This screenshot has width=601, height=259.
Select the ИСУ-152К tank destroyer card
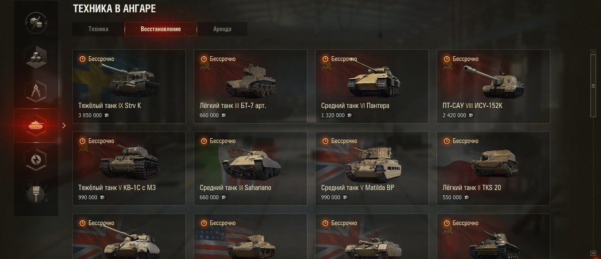493,87
